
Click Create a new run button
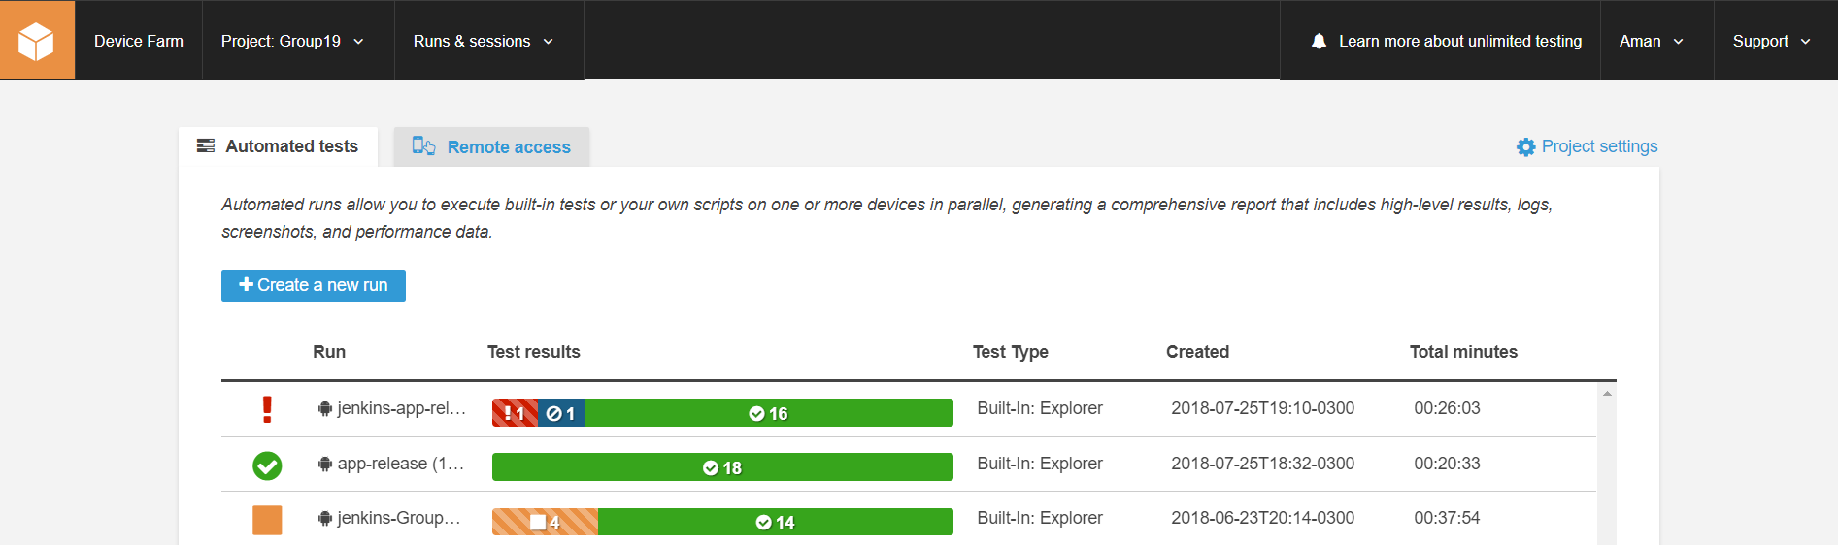[x=314, y=285]
